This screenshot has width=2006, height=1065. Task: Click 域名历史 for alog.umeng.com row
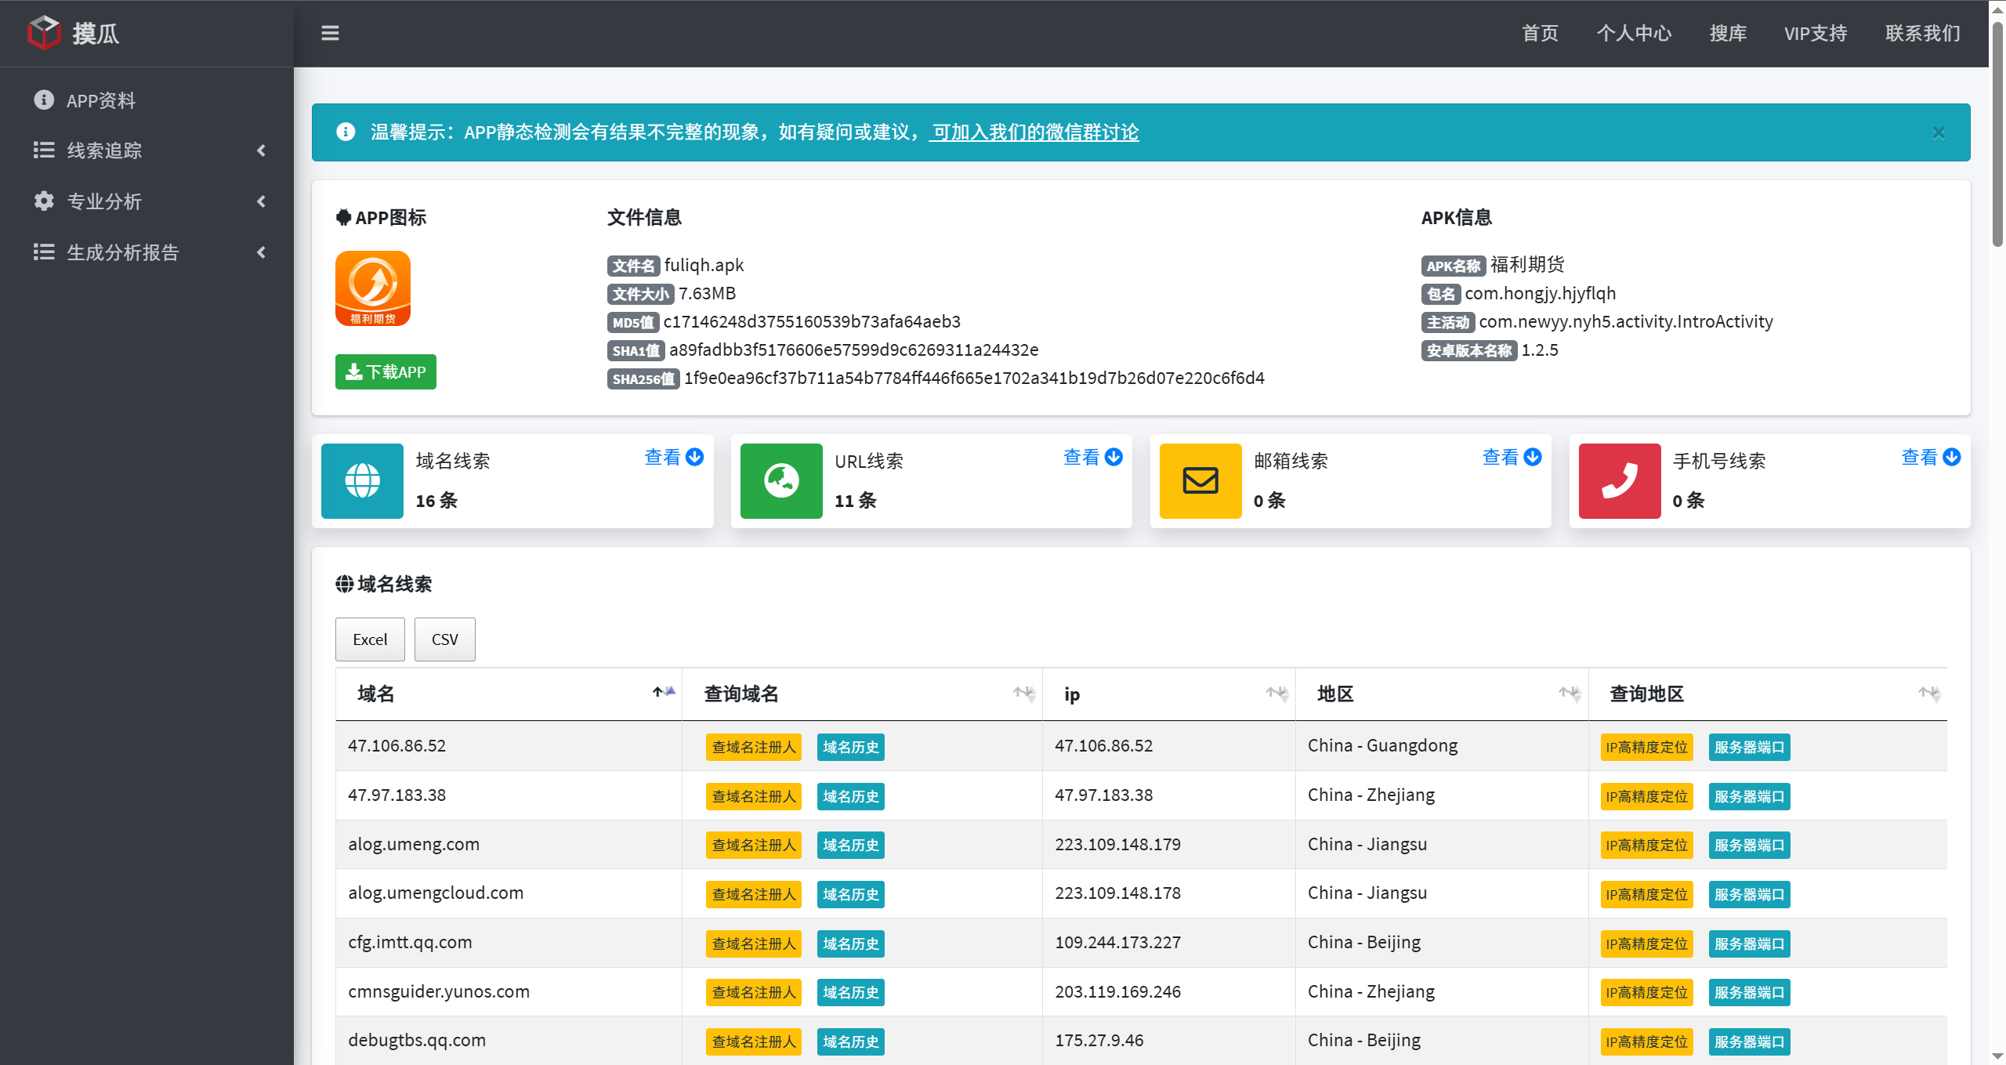(850, 845)
